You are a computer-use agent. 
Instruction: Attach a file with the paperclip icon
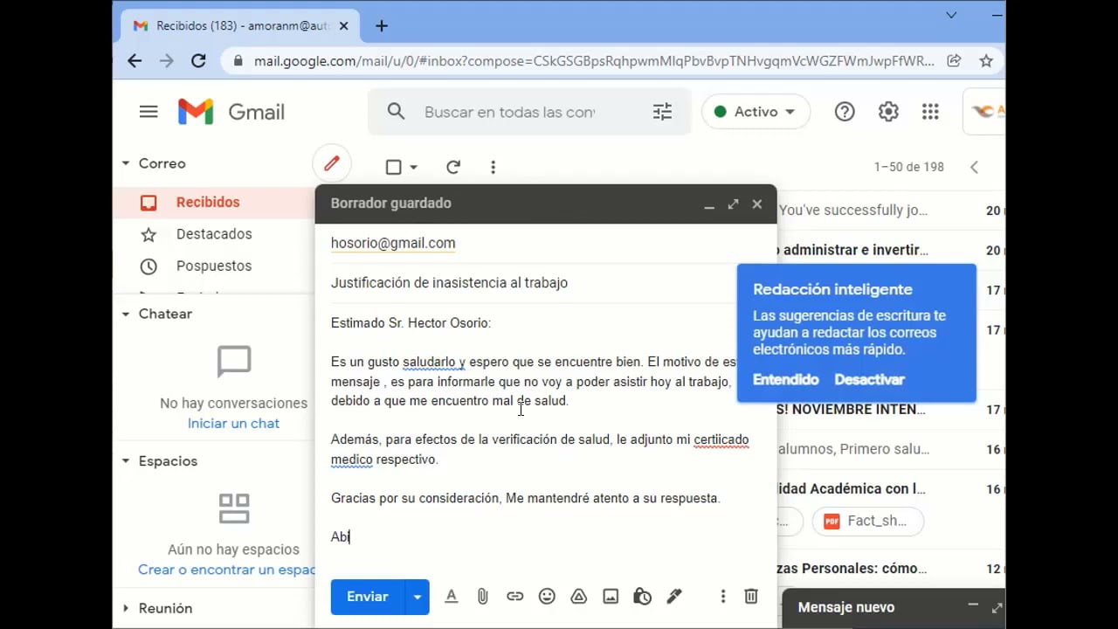click(x=482, y=596)
